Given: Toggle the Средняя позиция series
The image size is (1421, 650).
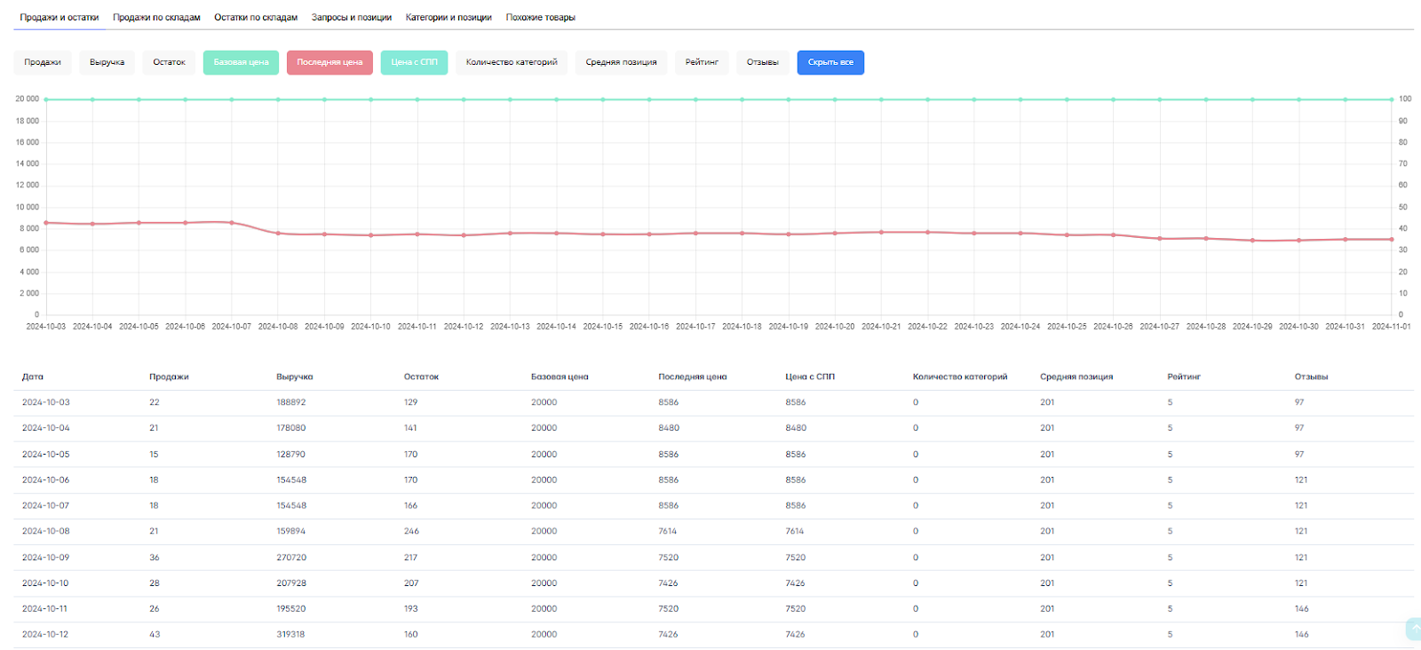Looking at the screenshot, I should tap(621, 62).
